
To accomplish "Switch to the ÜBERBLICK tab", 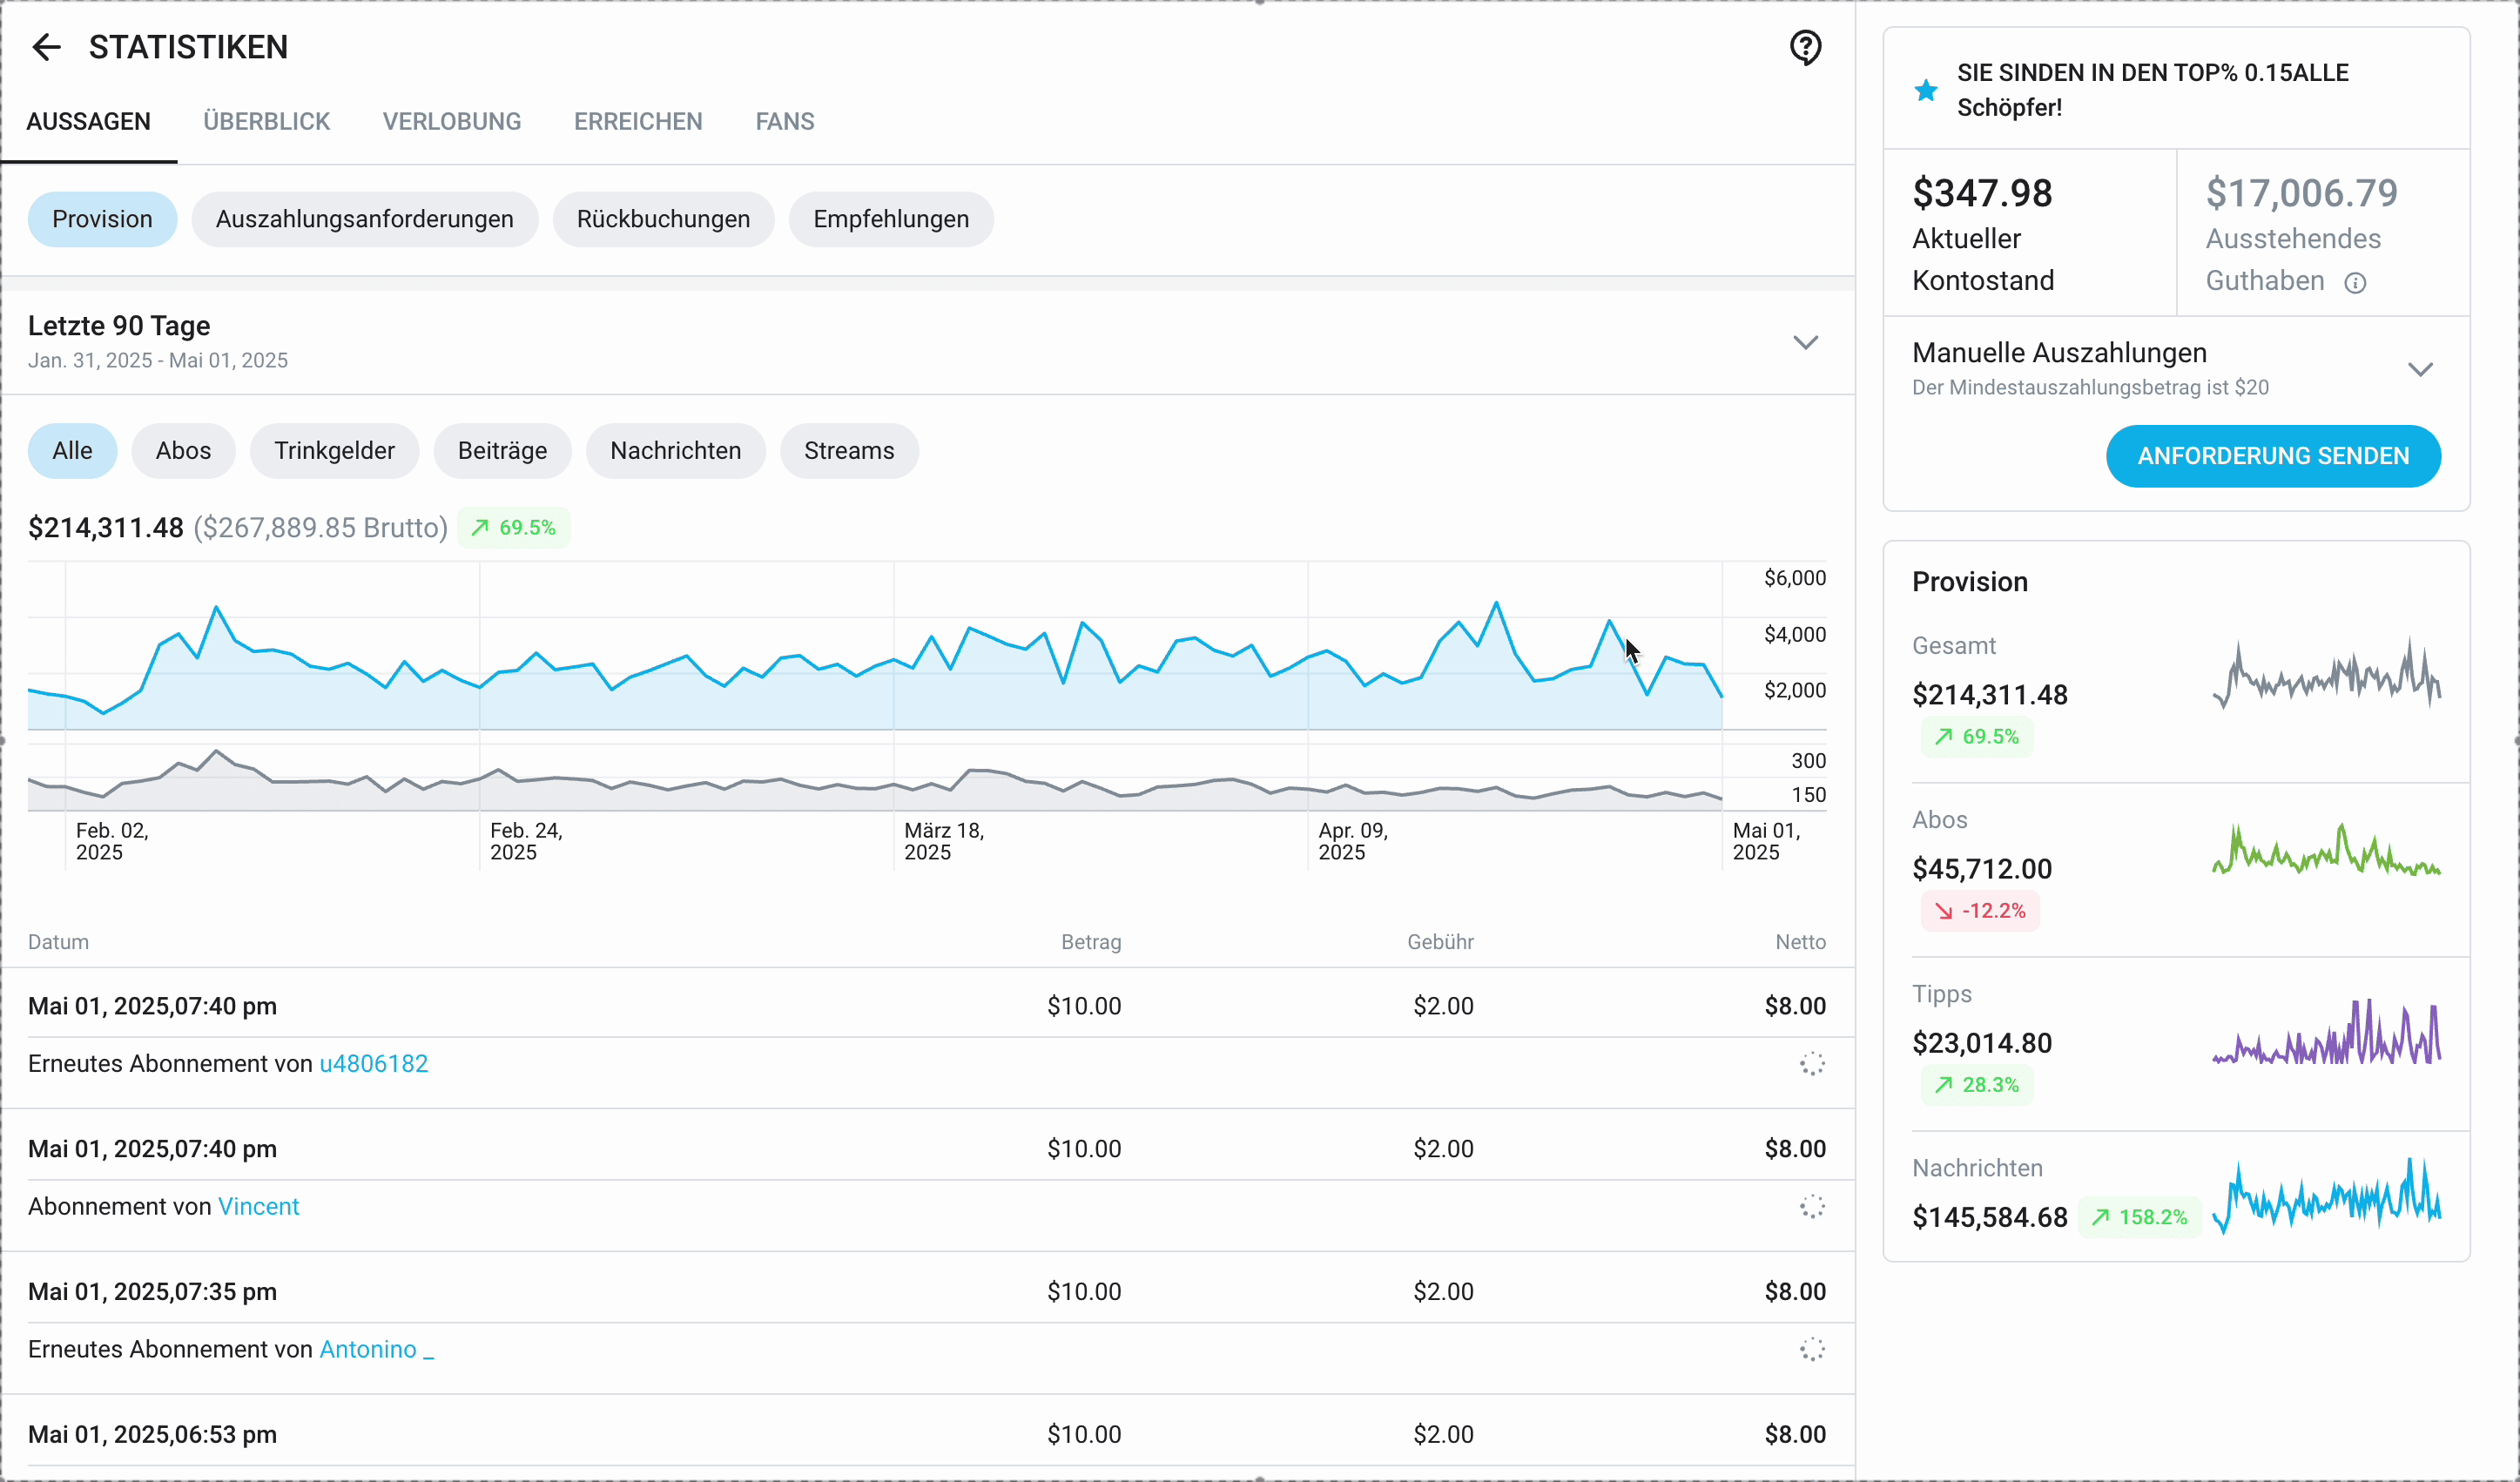I will coord(266,122).
